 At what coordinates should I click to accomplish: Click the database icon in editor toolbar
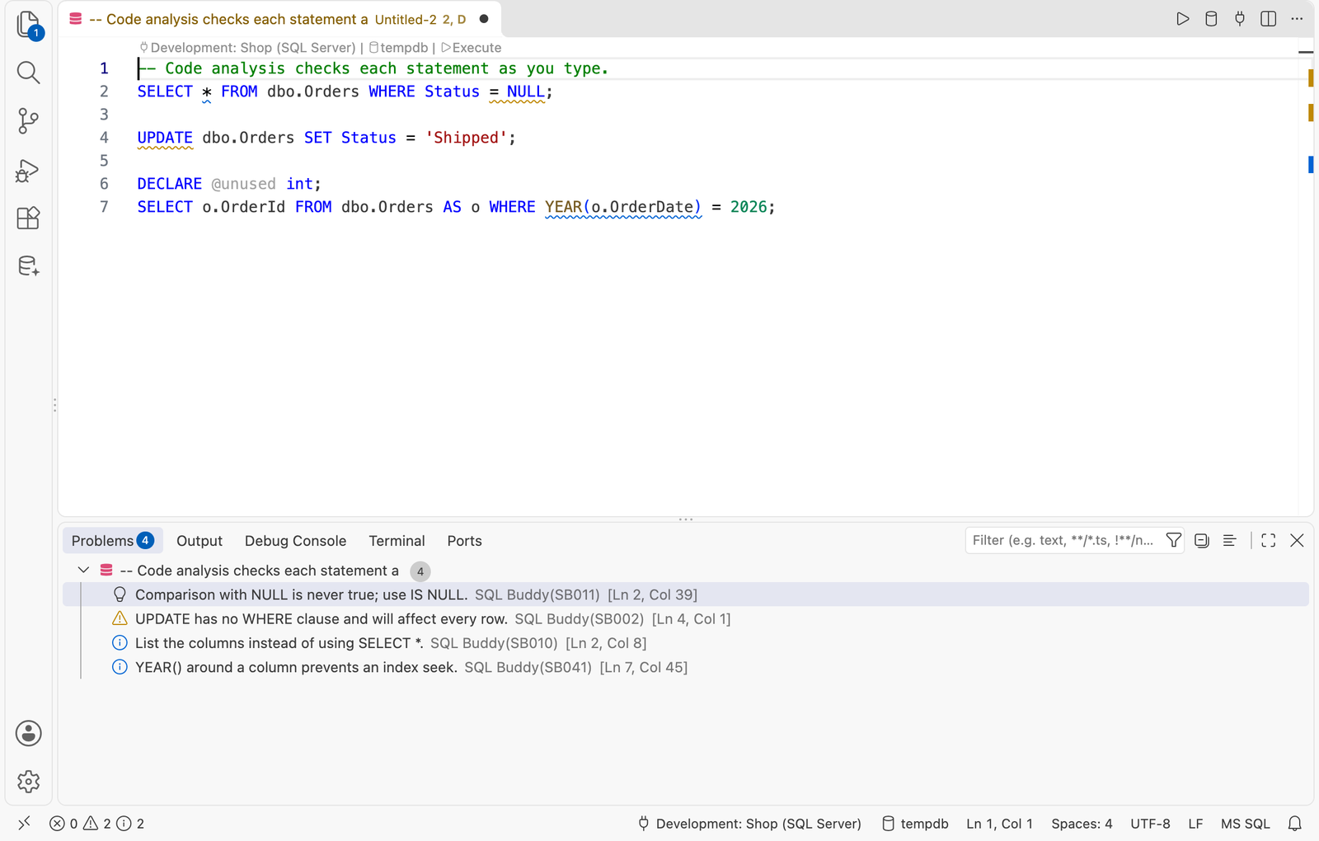(x=1211, y=19)
